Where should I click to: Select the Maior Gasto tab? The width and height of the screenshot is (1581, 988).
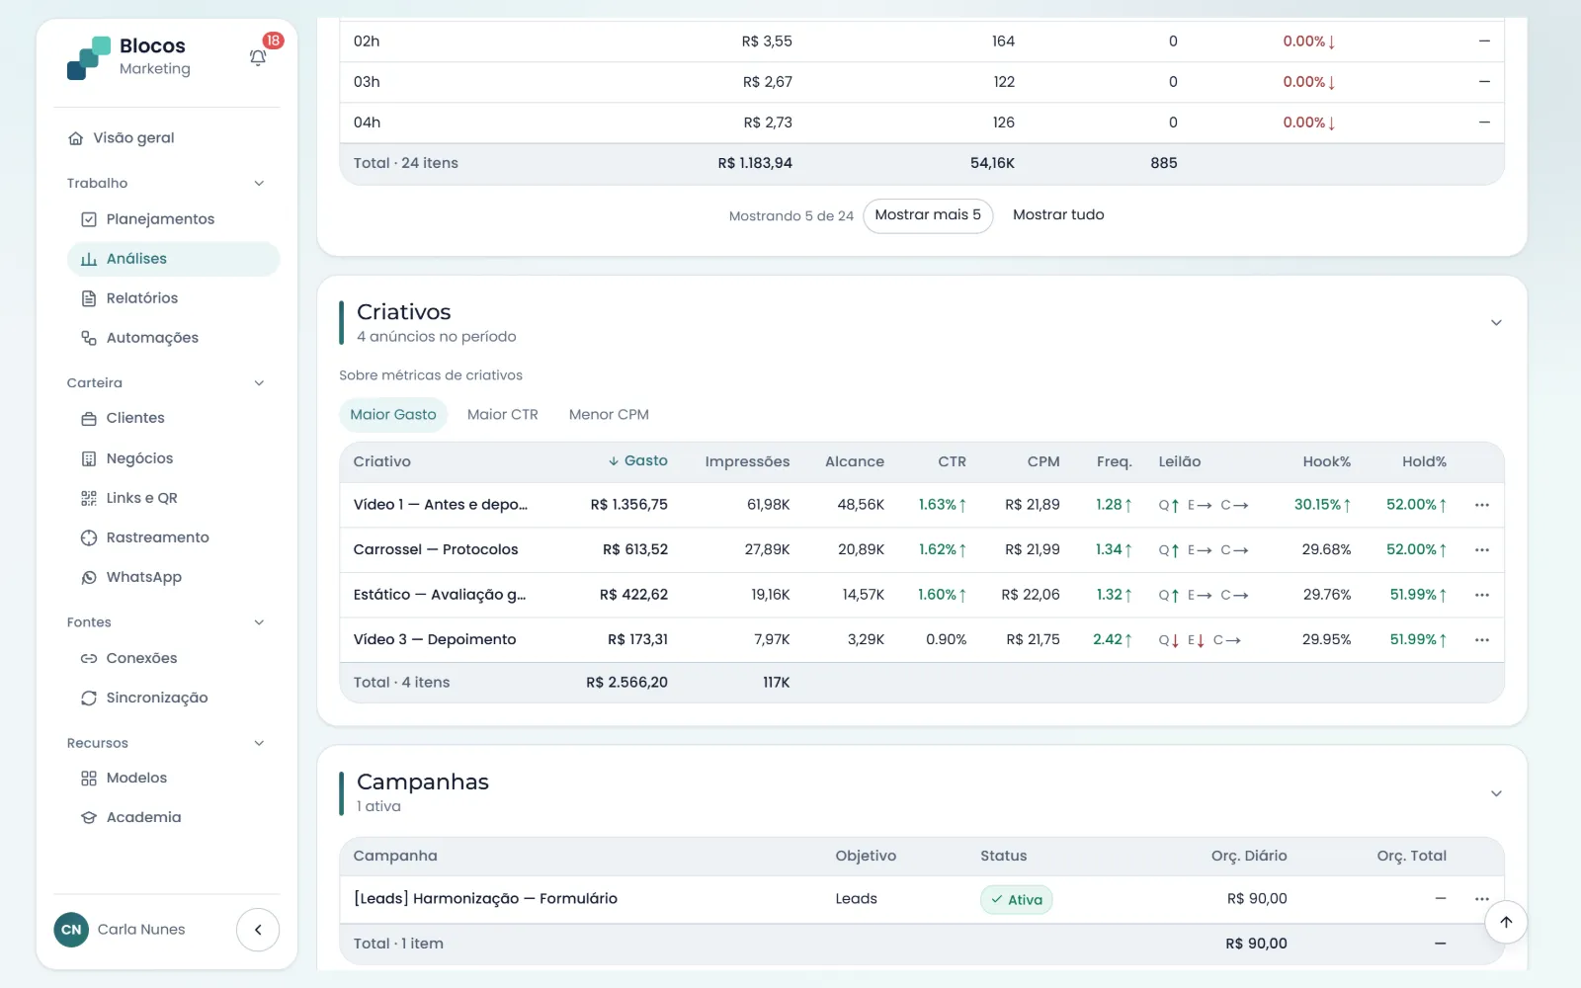click(x=393, y=415)
